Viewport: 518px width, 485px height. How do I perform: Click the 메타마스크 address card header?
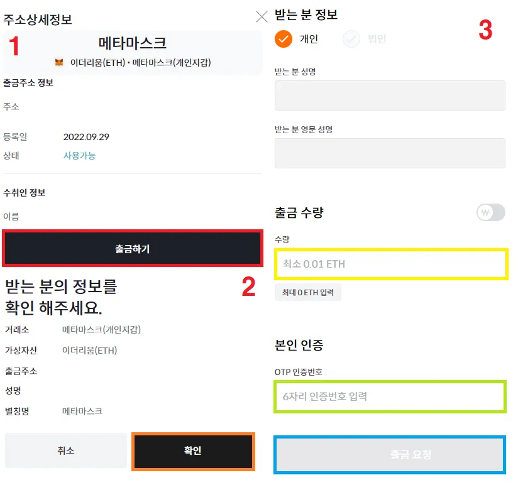click(133, 43)
